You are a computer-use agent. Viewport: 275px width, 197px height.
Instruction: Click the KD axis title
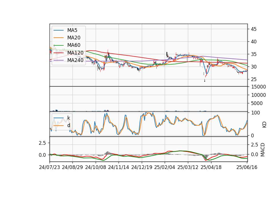264,125
